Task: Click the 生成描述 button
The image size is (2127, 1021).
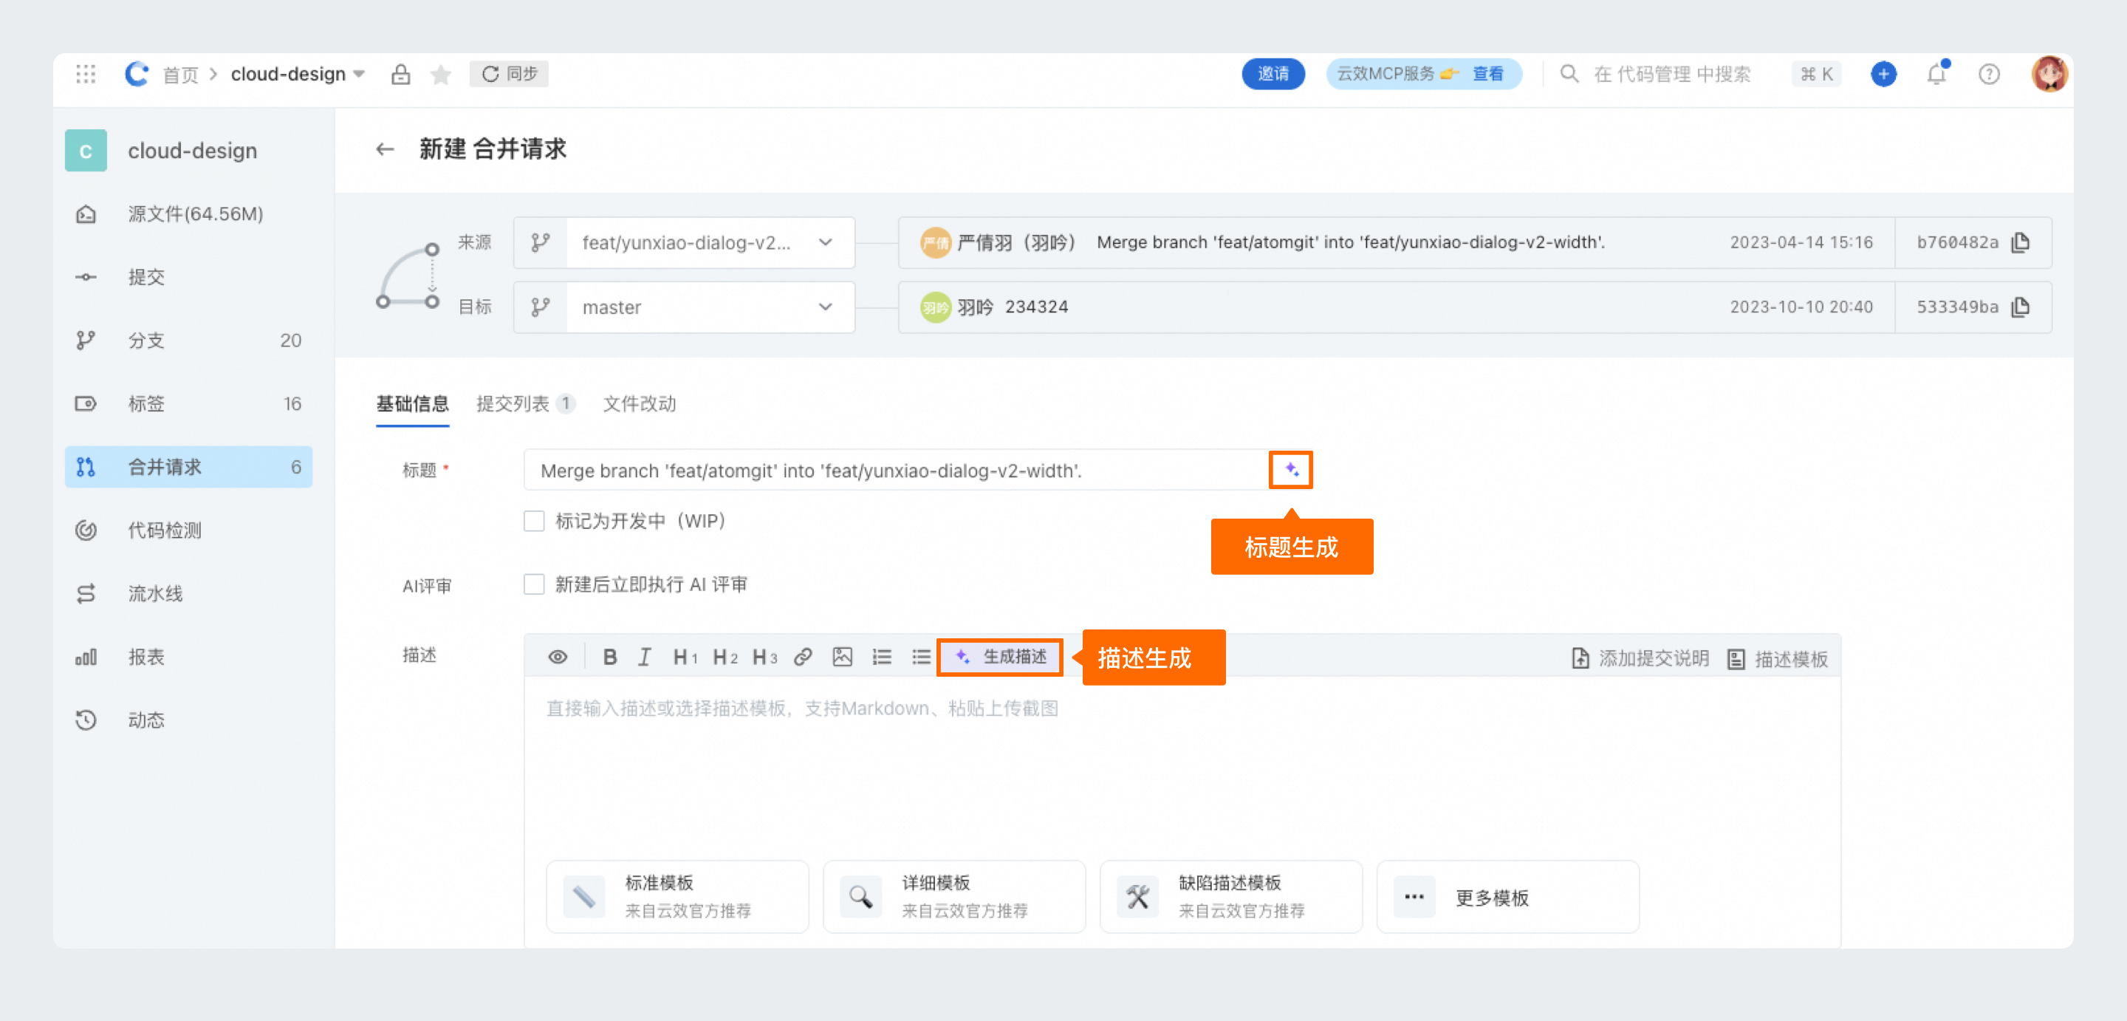Action: 1000,657
